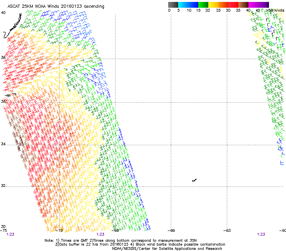Click the latitude label "40"

pyautogui.click(x=3, y=13)
